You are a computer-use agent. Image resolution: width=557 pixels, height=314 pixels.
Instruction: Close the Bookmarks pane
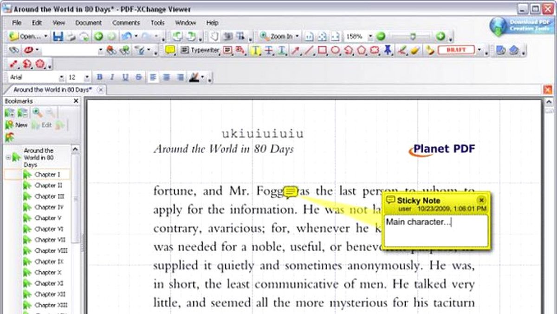coord(76,101)
